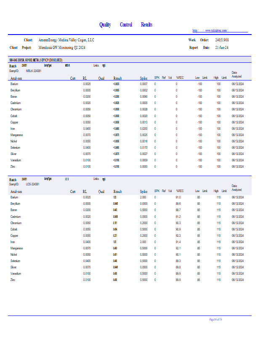Select Selenium spike value 0.0170 in MBLK table
Image resolution: width=260 pixels, height=337 pixels.
click(x=143, y=147)
